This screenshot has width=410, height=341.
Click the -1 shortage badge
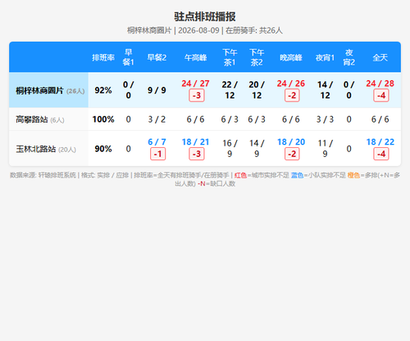point(157,154)
